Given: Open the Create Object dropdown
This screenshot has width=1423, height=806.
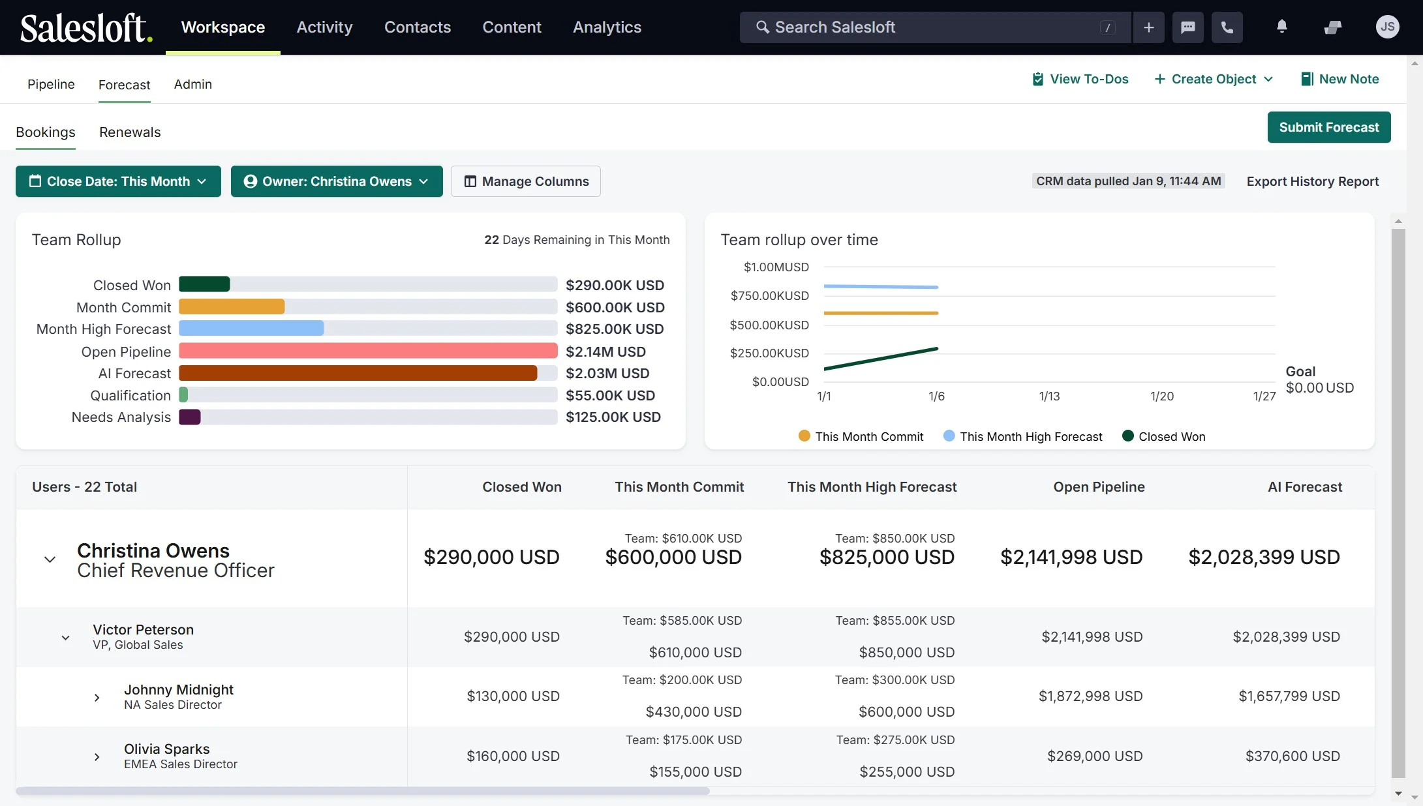Looking at the screenshot, I should [1214, 79].
